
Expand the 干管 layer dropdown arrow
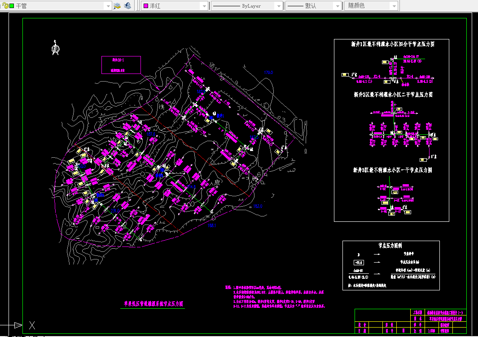pyautogui.click(x=107, y=6)
